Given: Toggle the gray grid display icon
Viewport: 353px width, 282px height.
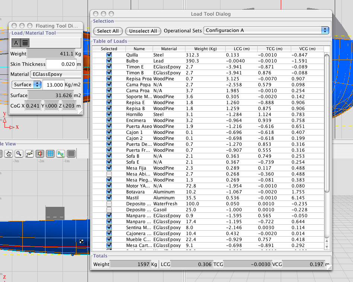Looking at the screenshot, I should tap(71, 153).
